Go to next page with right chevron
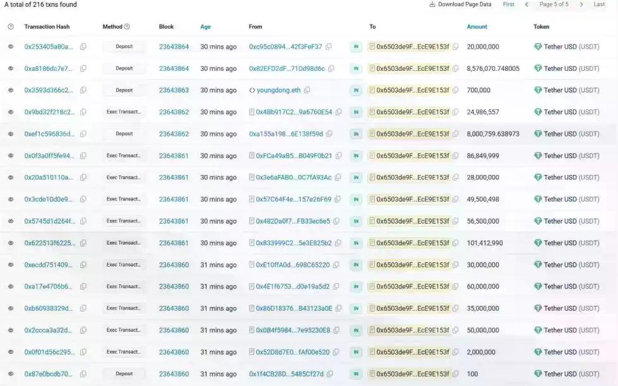Screen dimensions: 618x386 [x=581, y=4]
